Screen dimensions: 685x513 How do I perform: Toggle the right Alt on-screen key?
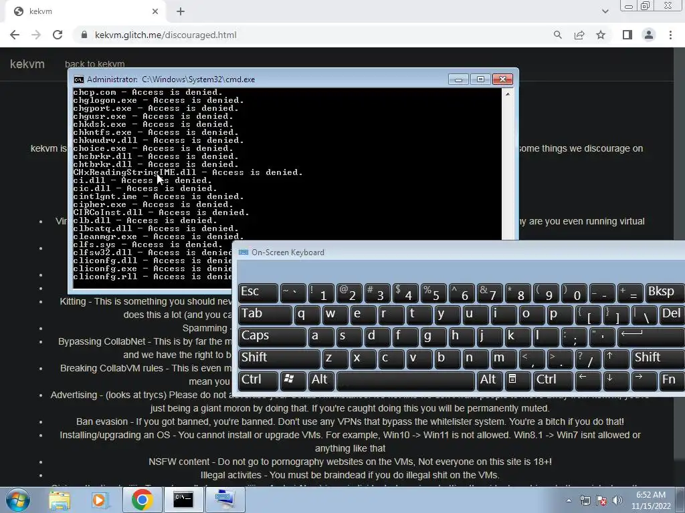[490, 380]
